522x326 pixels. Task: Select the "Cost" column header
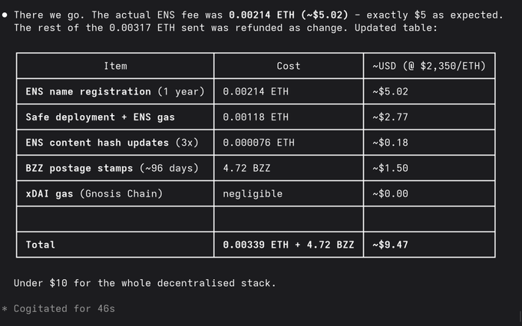click(x=289, y=66)
